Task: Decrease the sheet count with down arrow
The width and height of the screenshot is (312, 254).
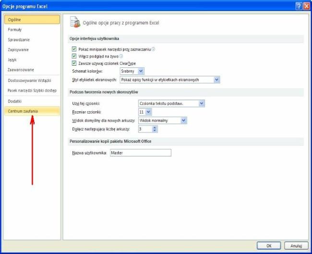Action: 155,131
